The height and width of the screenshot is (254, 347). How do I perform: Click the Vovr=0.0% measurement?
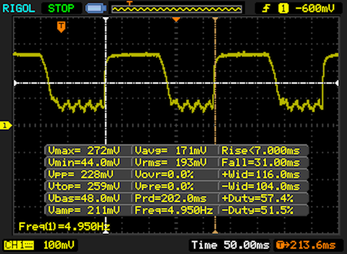pos(164,175)
